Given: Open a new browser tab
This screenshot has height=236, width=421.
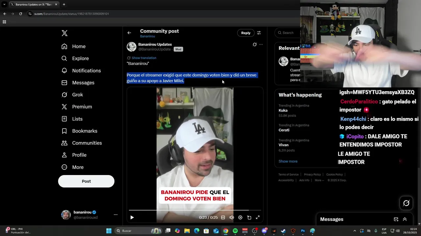Looking at the screenshot, I should (64, 5).
